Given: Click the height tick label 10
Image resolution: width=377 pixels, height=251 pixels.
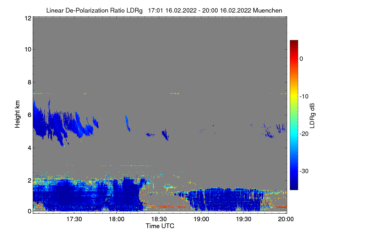Looking at the screenshot, I should [28, 49].
